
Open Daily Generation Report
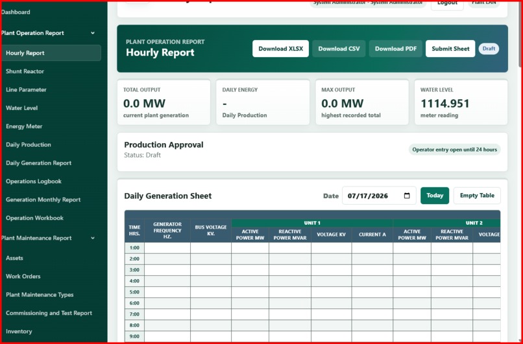(39, 163)
